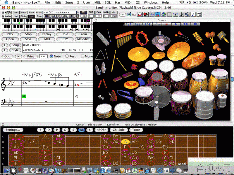Click the green-blue globe toolbar icon

coord(164,14)
